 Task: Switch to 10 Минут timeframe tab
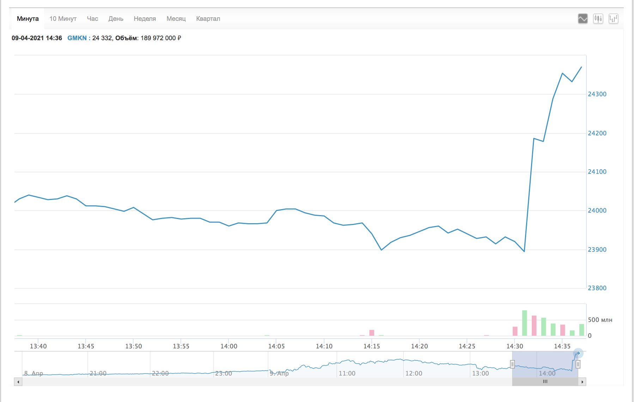pyautogui.click(x=63, y=19)
